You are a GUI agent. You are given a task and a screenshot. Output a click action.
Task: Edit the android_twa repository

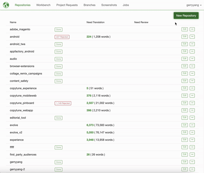coord(185,44)
